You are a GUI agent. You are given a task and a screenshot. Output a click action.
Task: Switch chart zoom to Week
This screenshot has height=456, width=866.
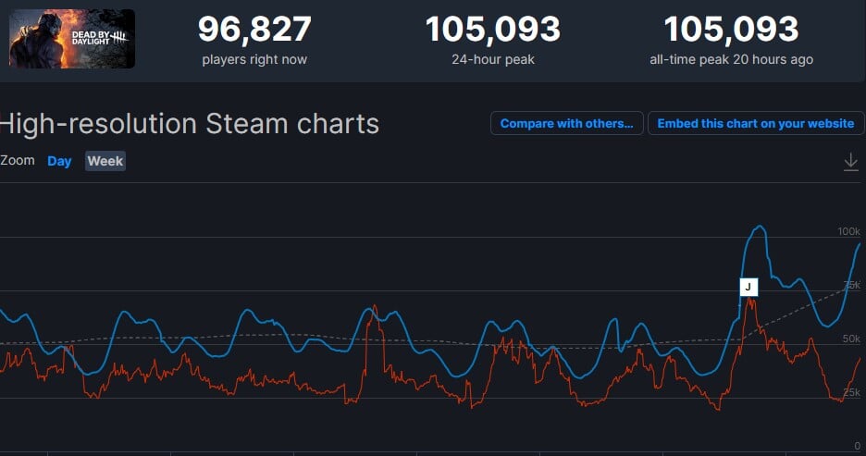point(105,161)
